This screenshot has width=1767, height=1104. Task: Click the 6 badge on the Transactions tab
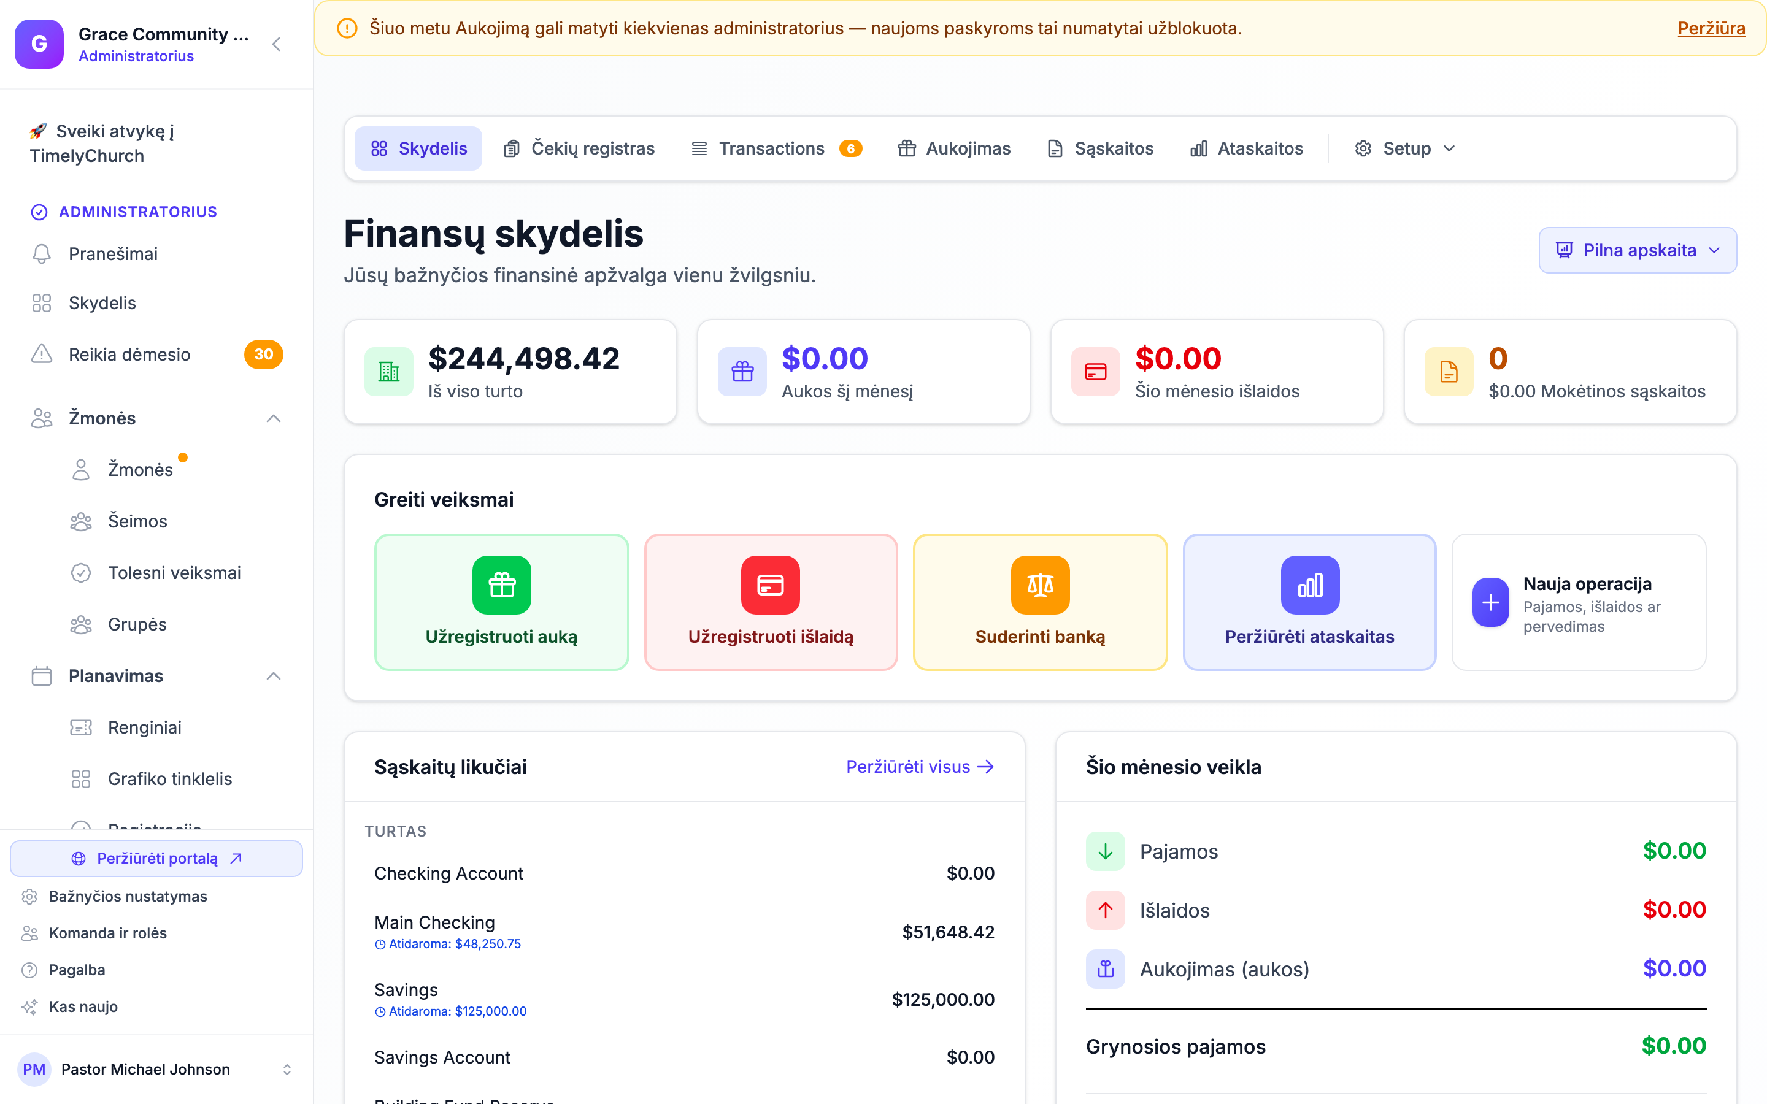click(x=850, y=149)
